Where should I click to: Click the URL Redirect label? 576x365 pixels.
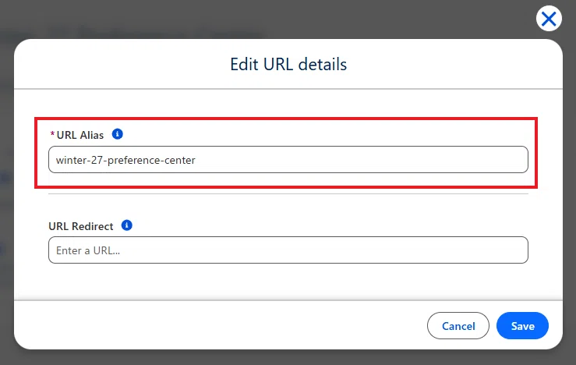coord(81,226)
